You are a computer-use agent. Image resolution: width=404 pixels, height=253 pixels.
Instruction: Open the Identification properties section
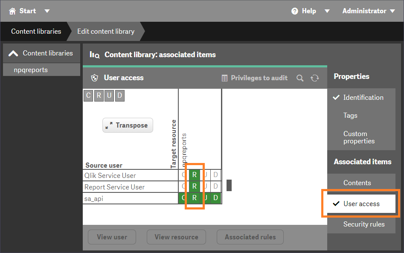[361, 97]
